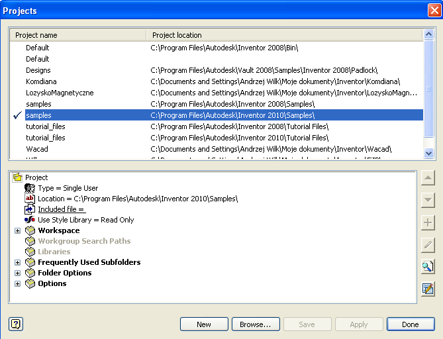Viewport: 443px width, 339px height.
Task: Click the Options folder icon in tree
Action: 30,283
